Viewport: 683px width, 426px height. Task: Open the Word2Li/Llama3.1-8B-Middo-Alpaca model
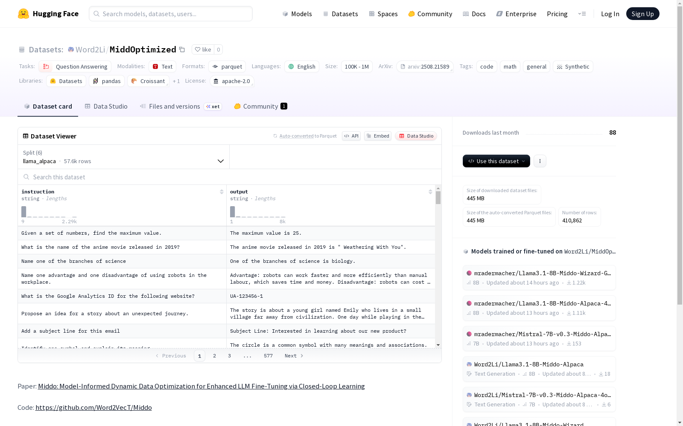pyautogui.click(x=539, y=369)
